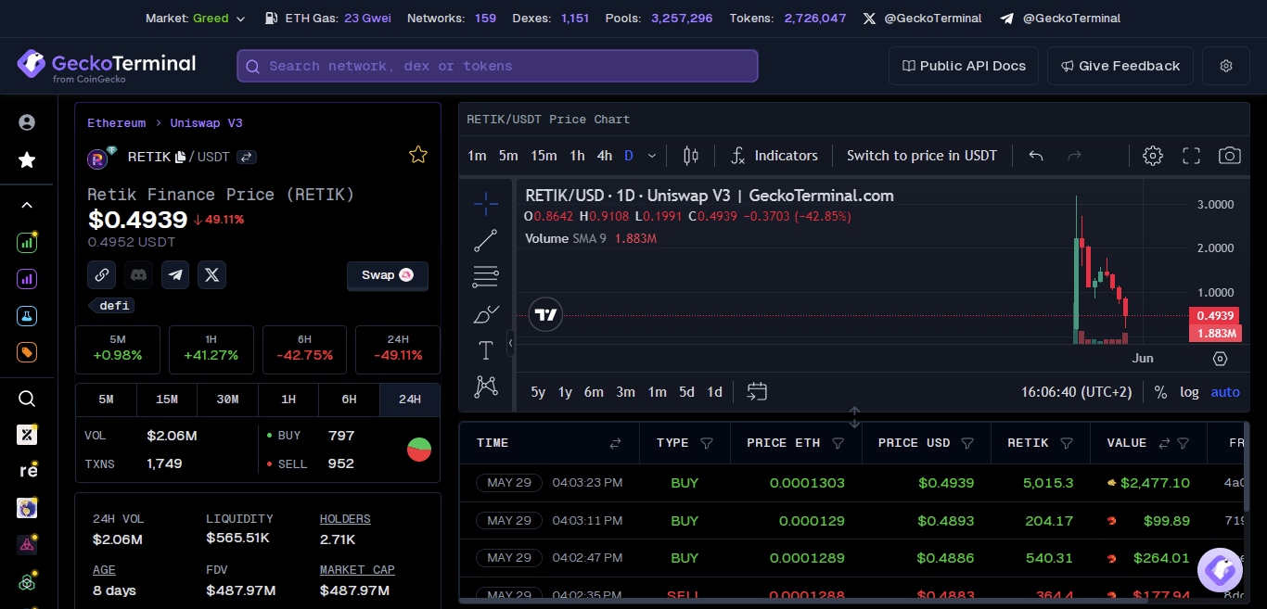This screenshot has width=1267, height=609.
Task: Open chart settings gear in chart toolbar
Action: (1153, 156)
